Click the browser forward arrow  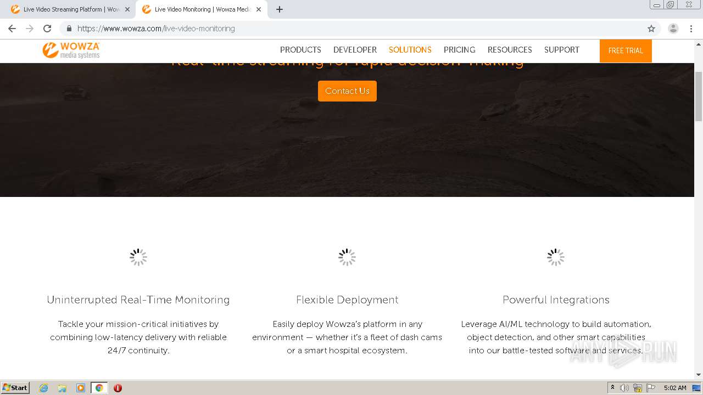30,29
